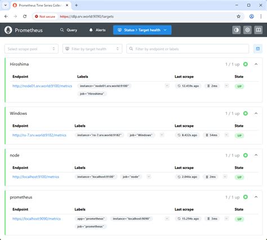Collapse the prometheus scrape pool

(256, 197)
